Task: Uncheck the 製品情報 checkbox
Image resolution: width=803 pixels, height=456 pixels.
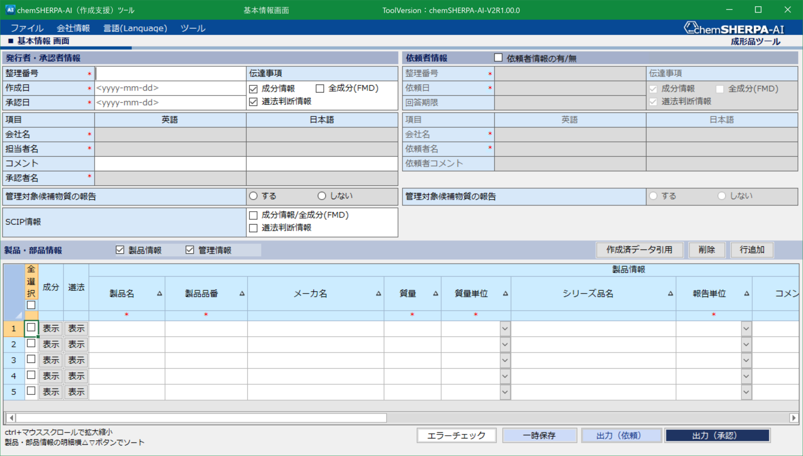Action: (x=120, y=249)
